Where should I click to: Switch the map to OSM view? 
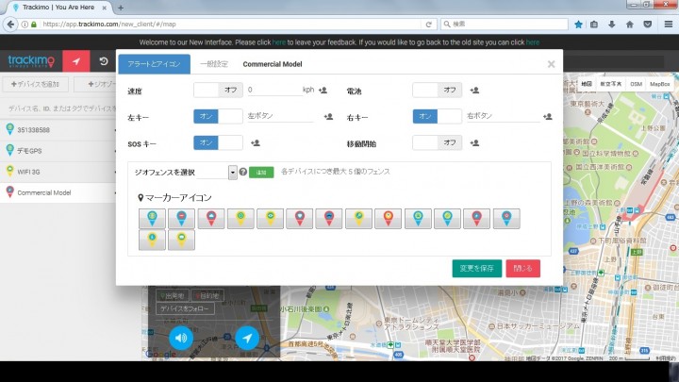[x=637, y=84]
